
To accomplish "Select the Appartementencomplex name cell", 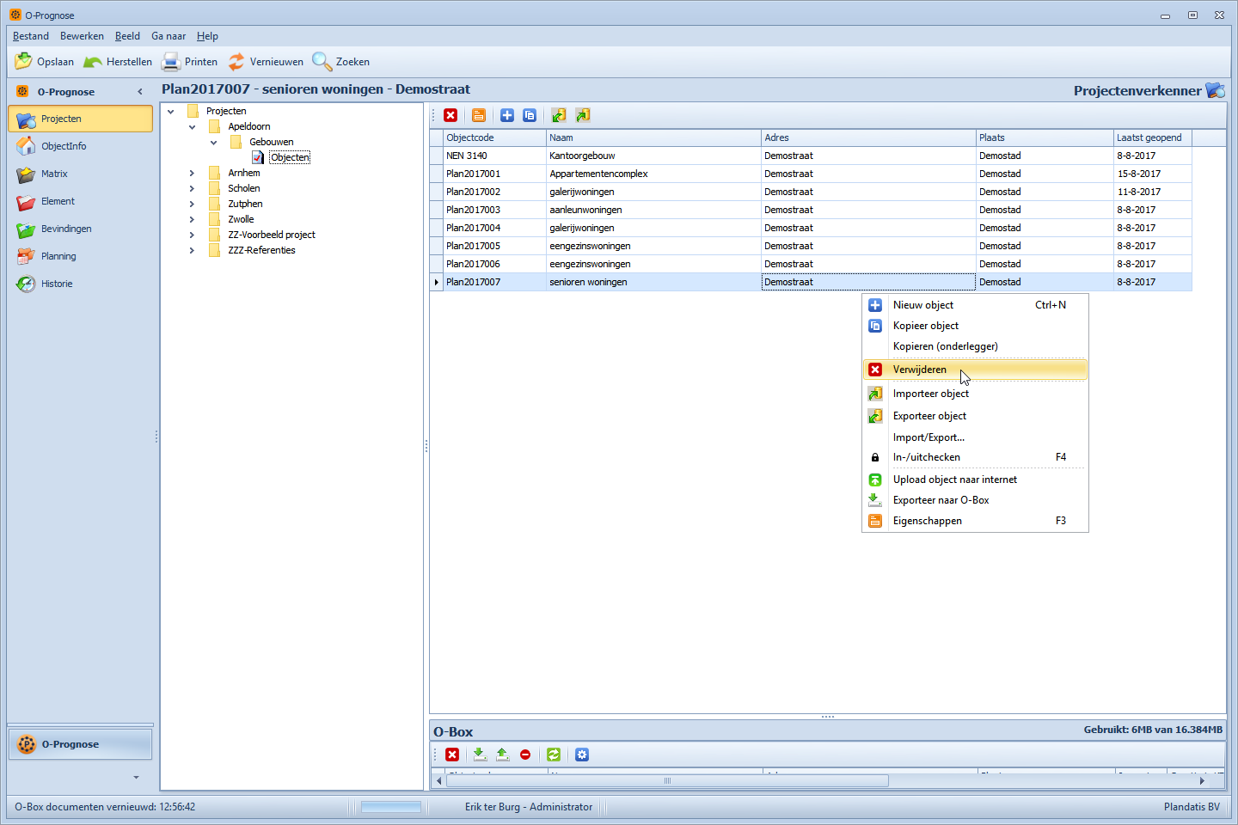I will 653,174.
